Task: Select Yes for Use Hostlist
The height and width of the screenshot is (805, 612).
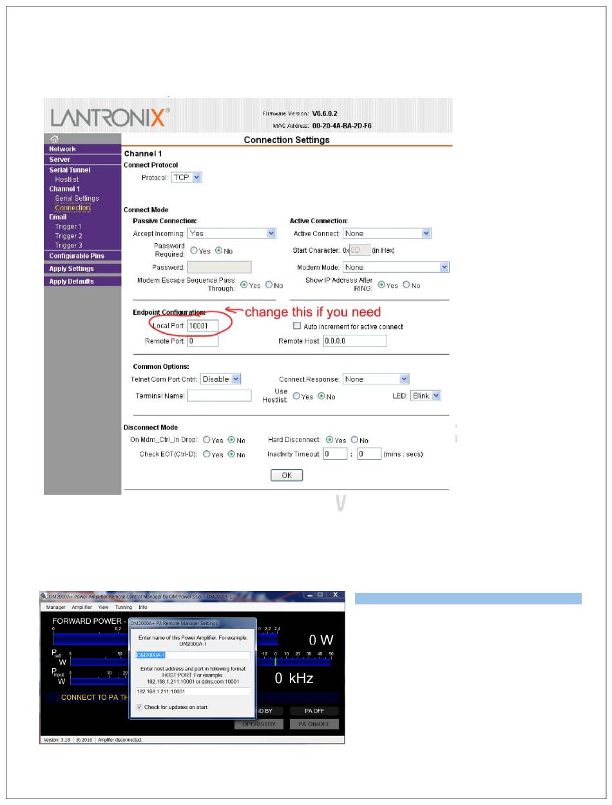Action: (297, 396)
